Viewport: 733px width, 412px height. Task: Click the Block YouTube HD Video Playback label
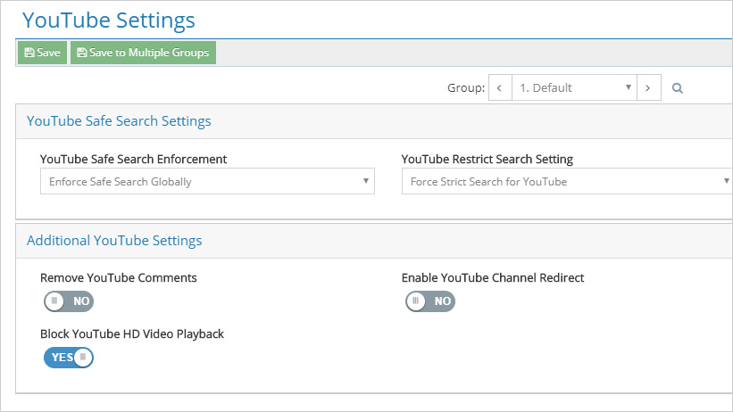point(132,334)
